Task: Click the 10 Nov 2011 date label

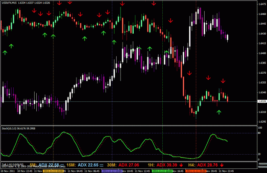Action: 8,171
